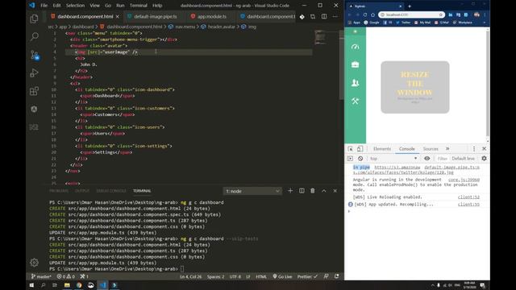
Task: Add a new terminal with plus icon
Action: pos(290,191)
